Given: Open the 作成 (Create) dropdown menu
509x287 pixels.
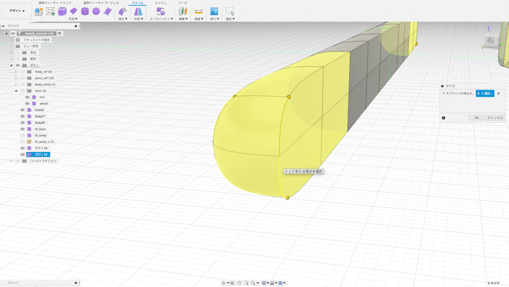Looking at the screenshot, I should [x=73, y=19].
